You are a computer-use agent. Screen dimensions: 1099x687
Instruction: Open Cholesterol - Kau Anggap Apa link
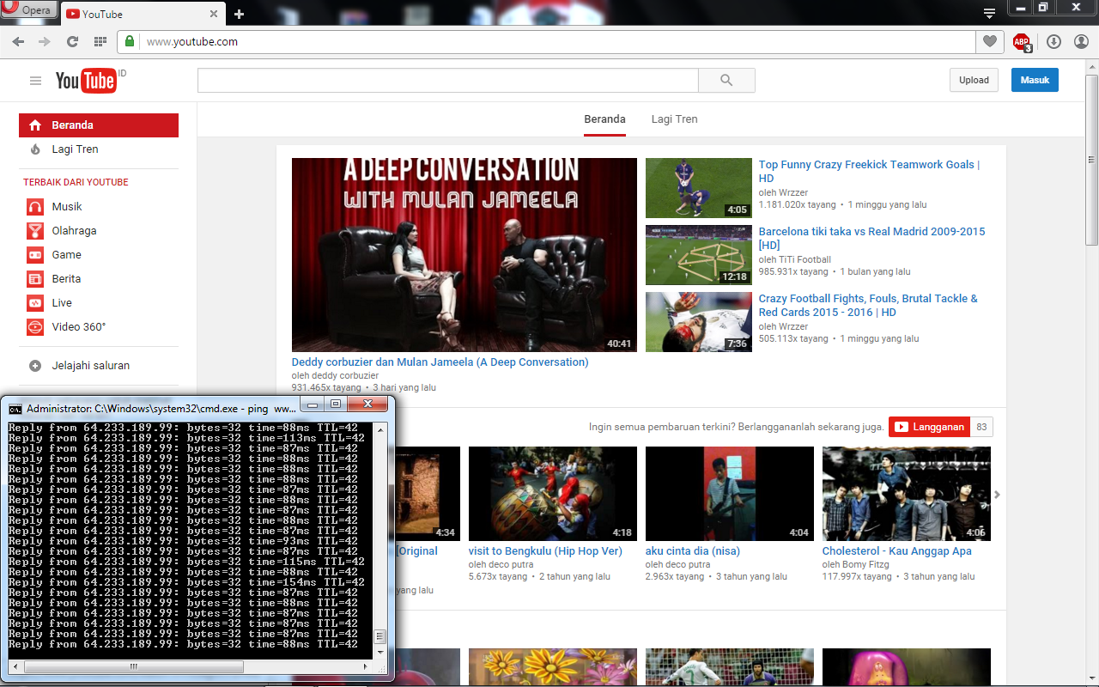(x=897, y=551)
